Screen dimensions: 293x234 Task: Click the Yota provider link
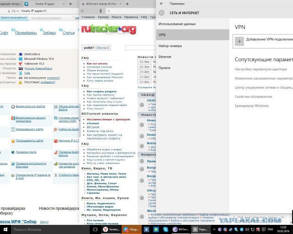(x=27, y=73)
